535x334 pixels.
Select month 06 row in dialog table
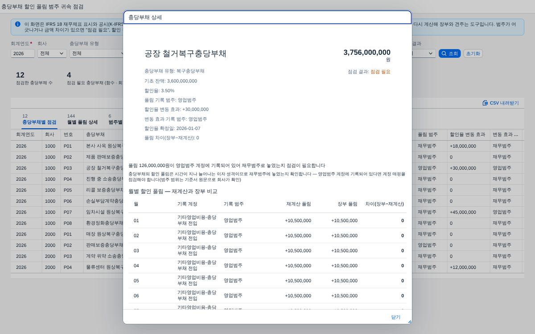click(267, 296)
